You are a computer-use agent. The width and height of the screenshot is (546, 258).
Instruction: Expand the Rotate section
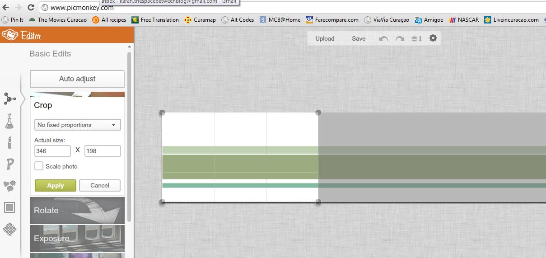coord(77,211)
